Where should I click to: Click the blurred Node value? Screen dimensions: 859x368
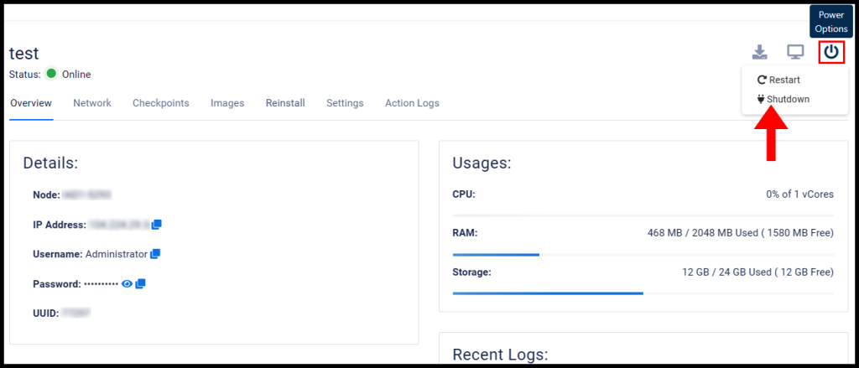(x=86, y=194)
